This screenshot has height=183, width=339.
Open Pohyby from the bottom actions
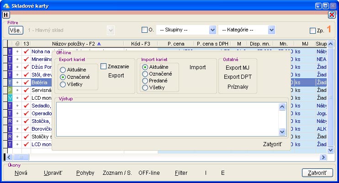[x=85, y=173]
